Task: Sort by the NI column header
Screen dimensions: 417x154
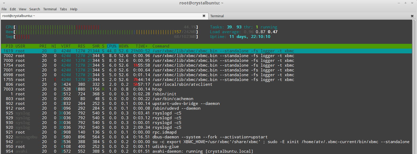Action: [x=54, y=46]
